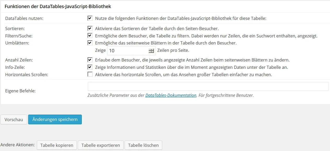Screen dimensions: 330x151
Task: Click the Tabelle kopieren button
Action: [x=57, y=145]
